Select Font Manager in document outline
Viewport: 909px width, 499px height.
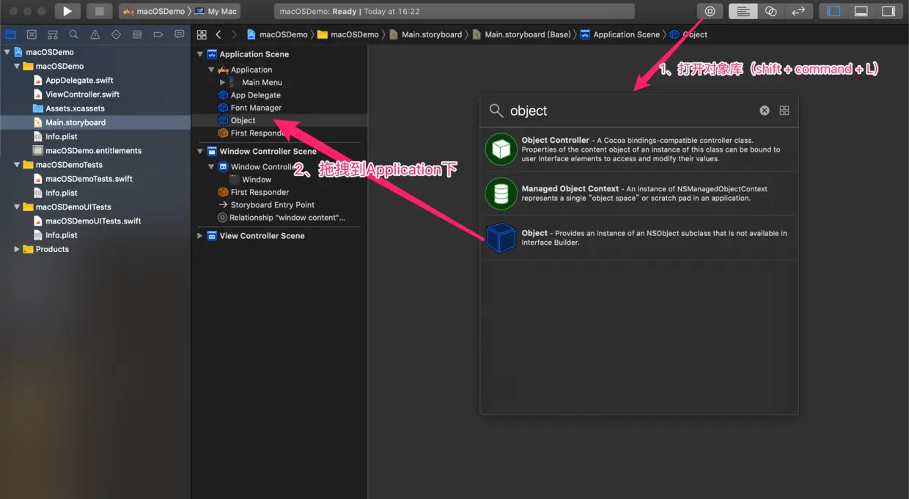(x=256, y=108)
